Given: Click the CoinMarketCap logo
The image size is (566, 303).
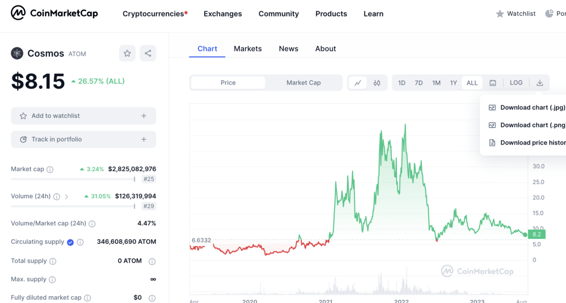Looking at the screenshot, I should 54,13.
